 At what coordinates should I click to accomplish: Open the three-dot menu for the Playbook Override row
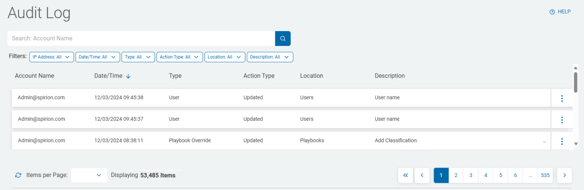point(562,141)
